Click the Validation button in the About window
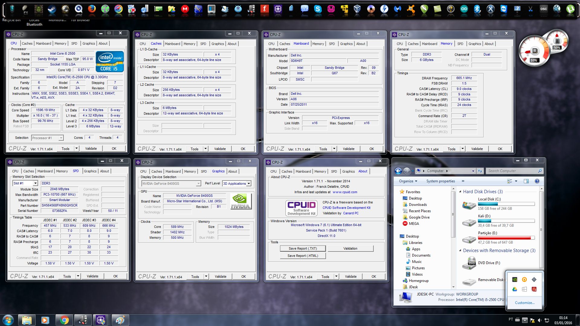 [350, 248]
